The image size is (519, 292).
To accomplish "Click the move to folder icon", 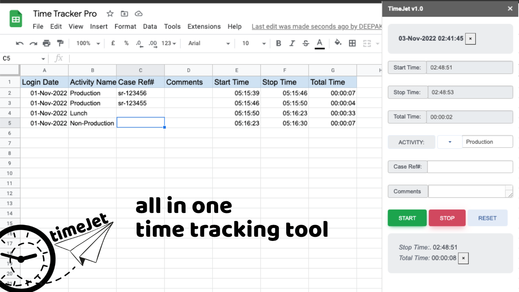I will (124, 14).
